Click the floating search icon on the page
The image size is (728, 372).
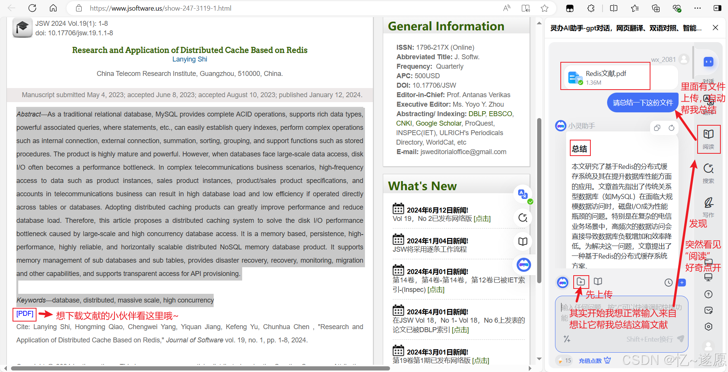pyautogui.click(x=523, y=218)
